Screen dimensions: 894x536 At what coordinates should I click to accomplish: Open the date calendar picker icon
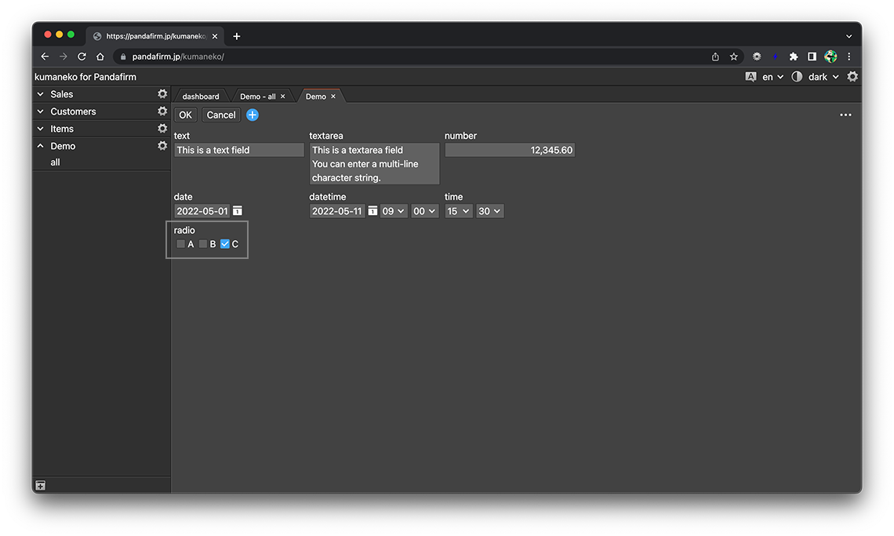click(238, 211)
